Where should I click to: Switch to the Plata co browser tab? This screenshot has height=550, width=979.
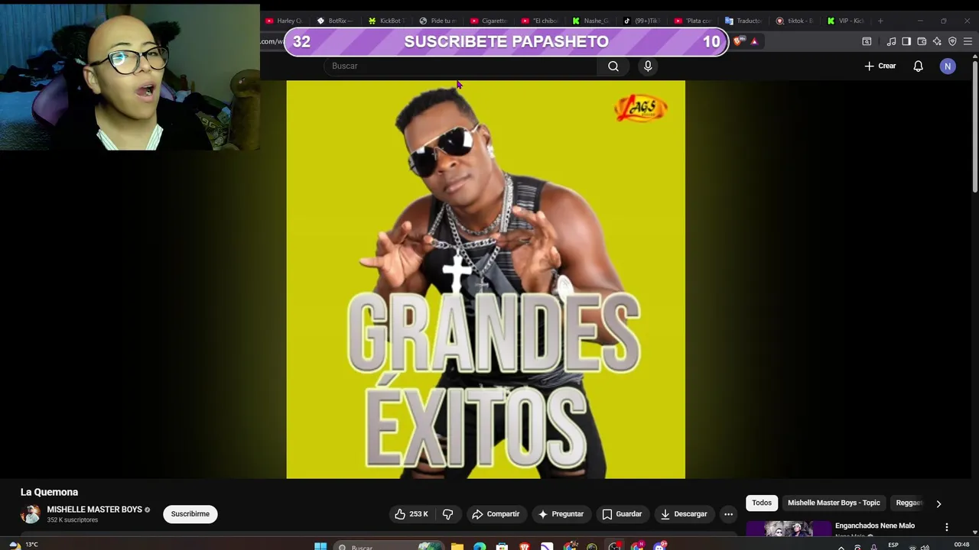[694, 21]
